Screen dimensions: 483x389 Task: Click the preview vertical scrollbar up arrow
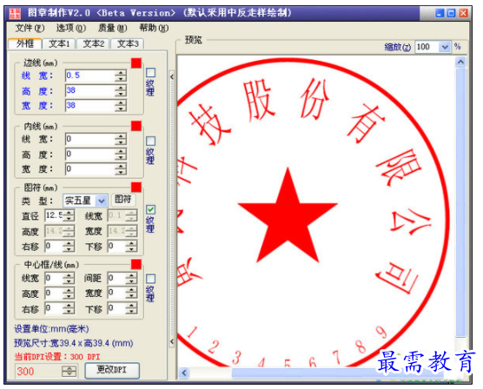point(460,62)
